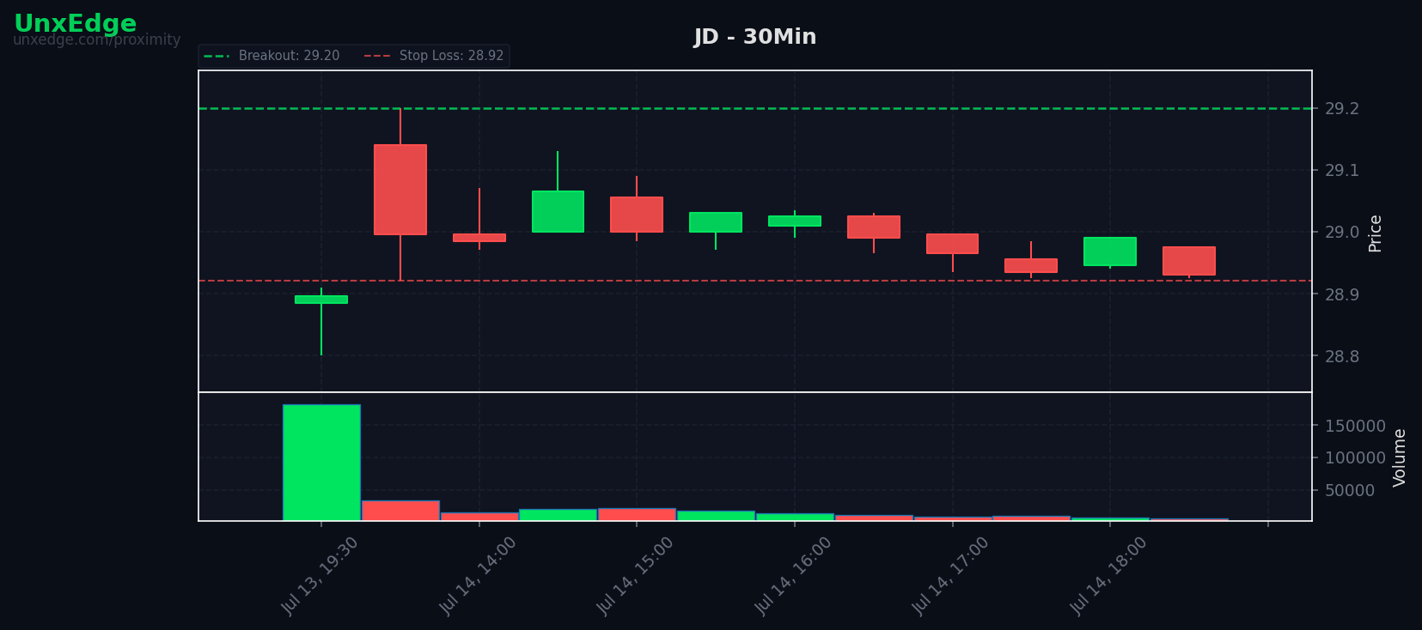Select the Jul 14, 14:00 axis label
Viewport: 1422px width, 630px height.
(x=479, y=575)
